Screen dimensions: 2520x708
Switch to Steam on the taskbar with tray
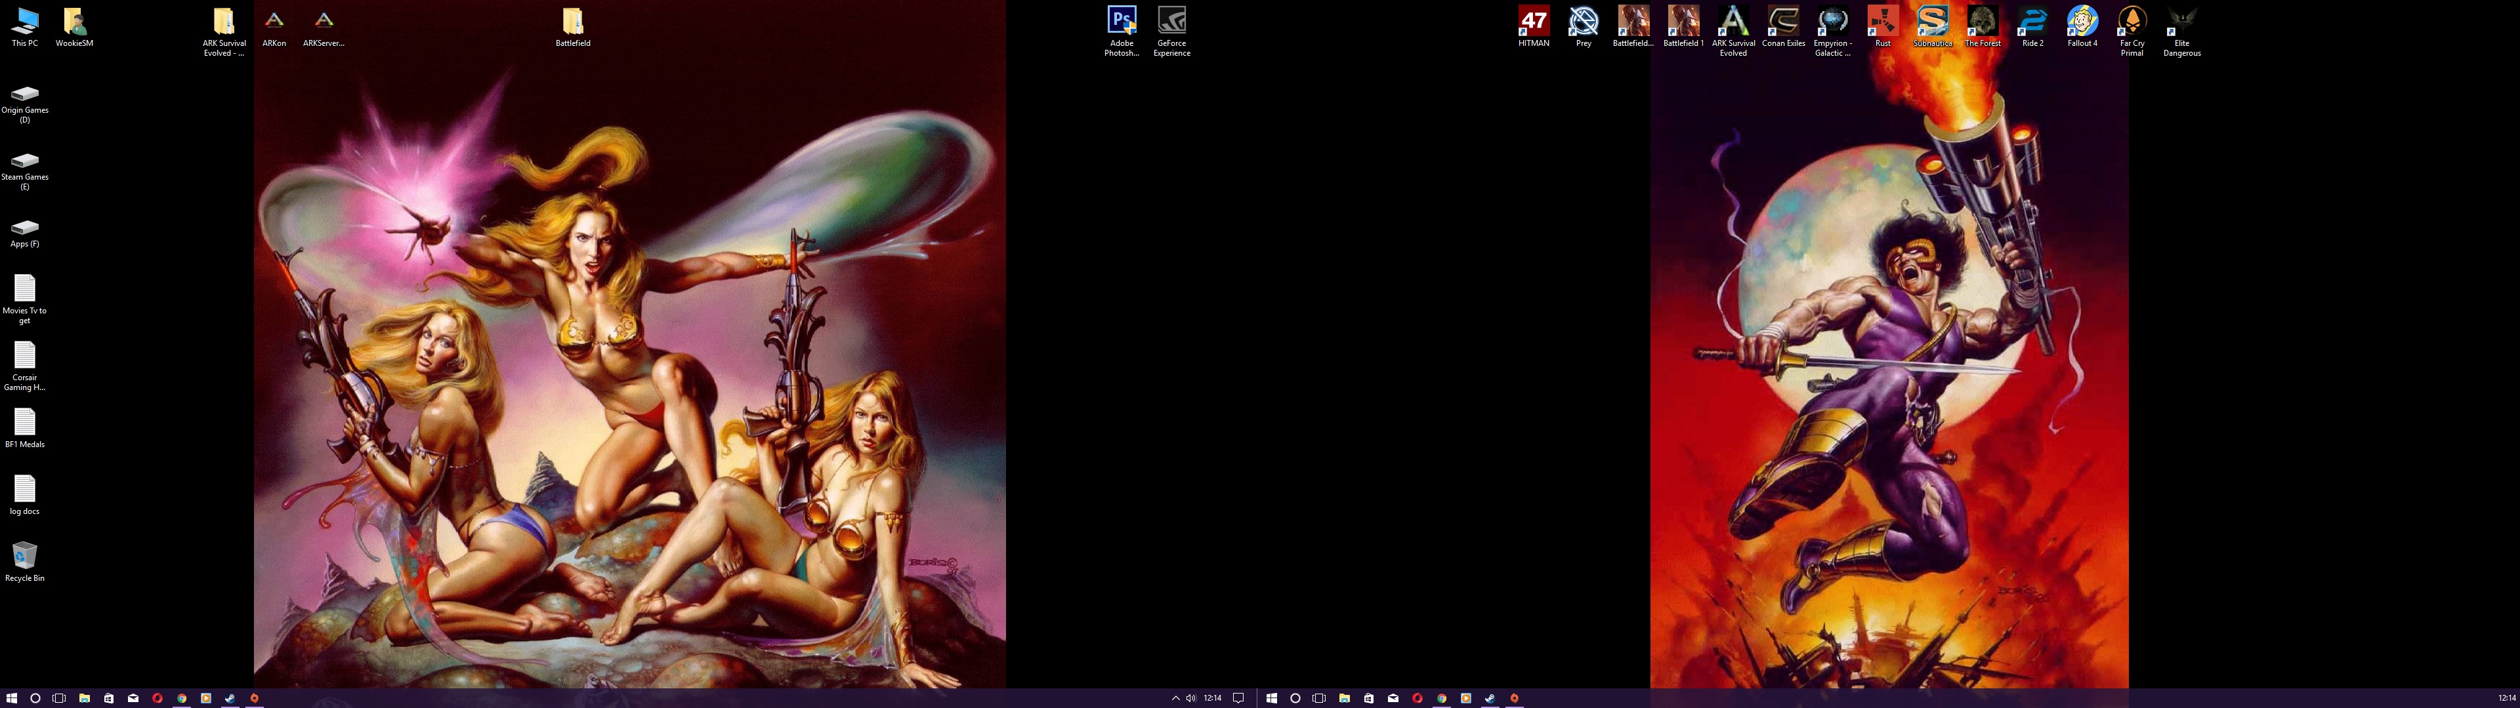(230, 698)
